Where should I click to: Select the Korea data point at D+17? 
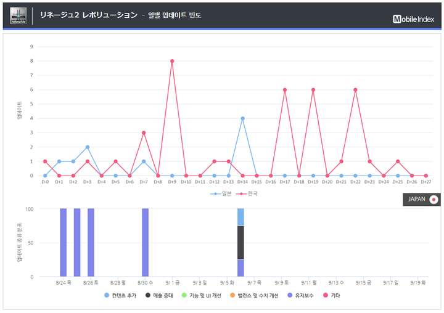pyautogui.click(x=285, y=90)
